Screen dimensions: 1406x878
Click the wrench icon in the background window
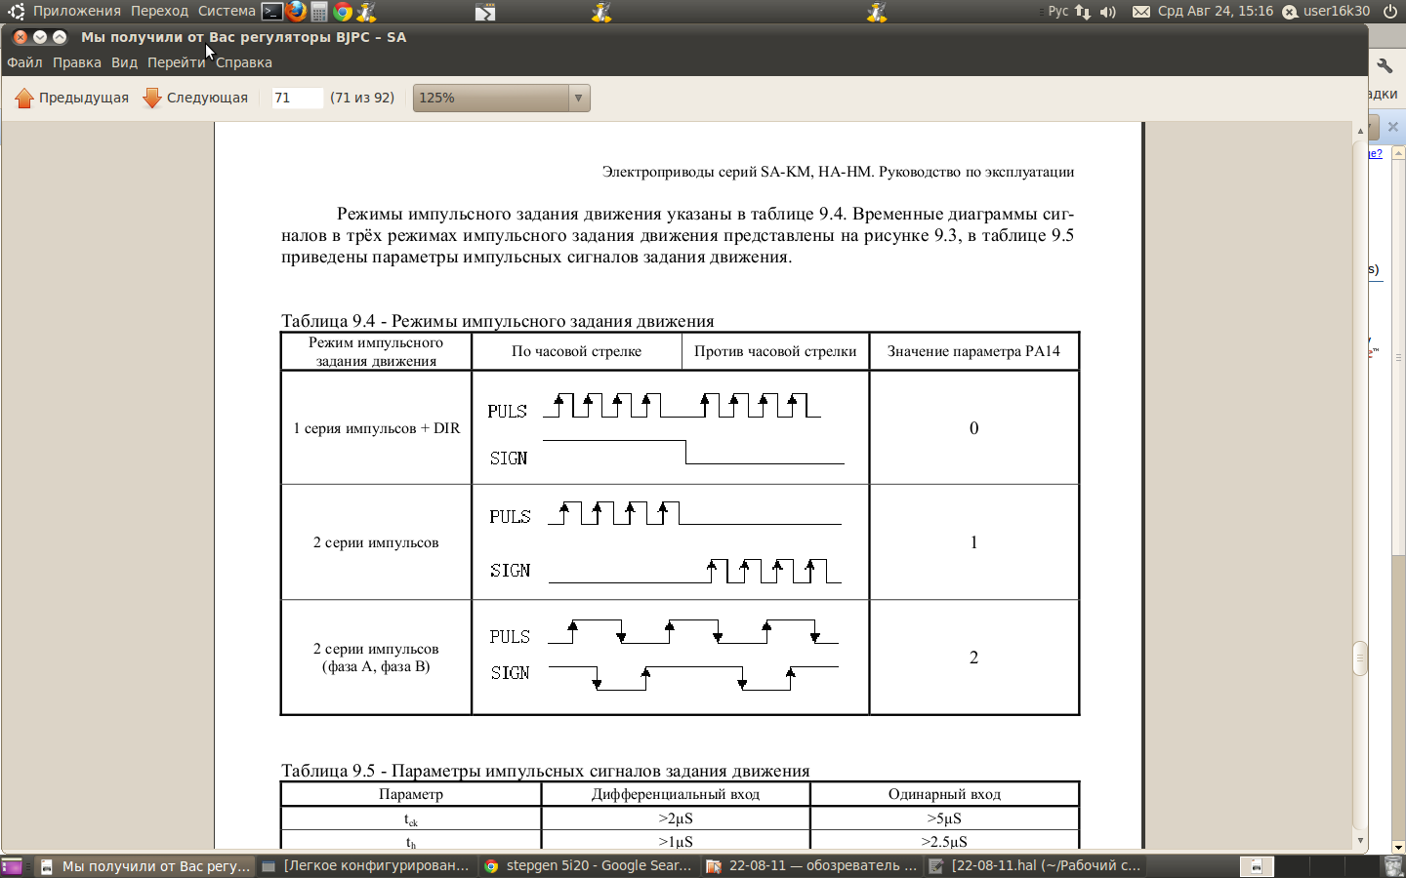point(1385,65)
